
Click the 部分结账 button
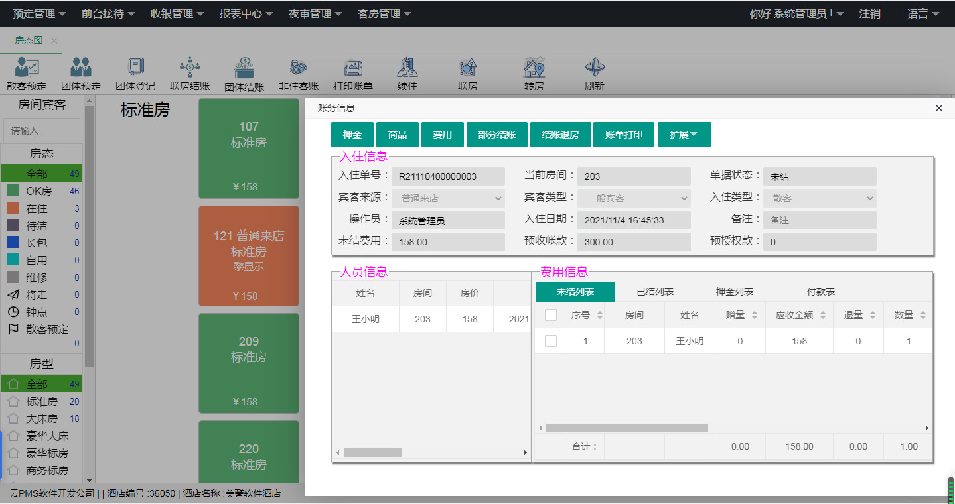(497, 135)
